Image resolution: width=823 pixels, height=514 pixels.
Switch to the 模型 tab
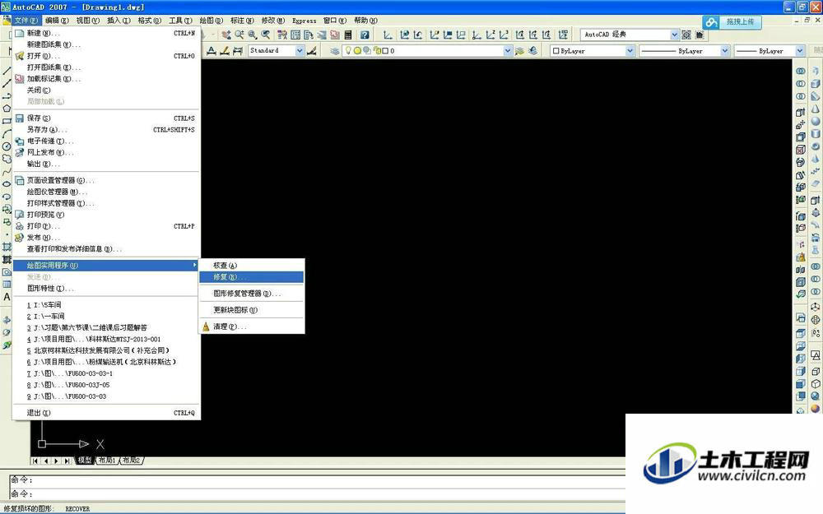85,460
